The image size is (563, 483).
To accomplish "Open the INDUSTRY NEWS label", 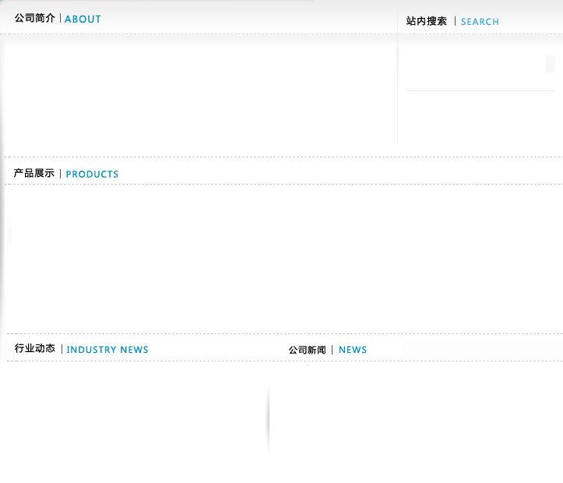I will tap(107, 350).
